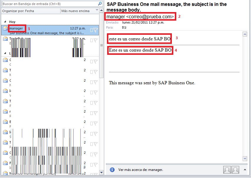251x178 pixels.
Task: Click sender manager <correo@prueba.com> in header
Action: pyautogui.click(x=140, y=17)
